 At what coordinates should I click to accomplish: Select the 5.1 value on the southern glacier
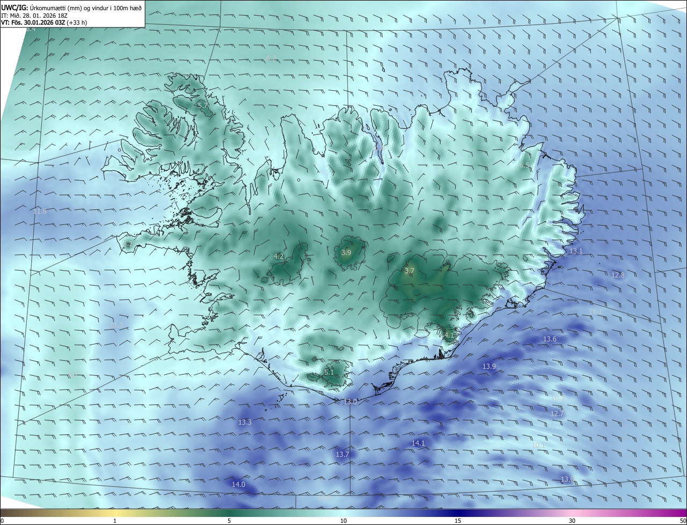click(329, 372)
